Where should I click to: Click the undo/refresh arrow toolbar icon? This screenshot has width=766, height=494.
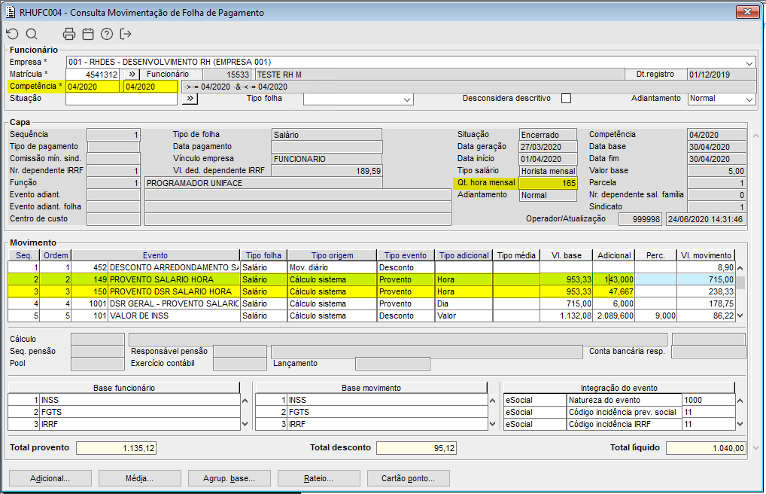12,34
